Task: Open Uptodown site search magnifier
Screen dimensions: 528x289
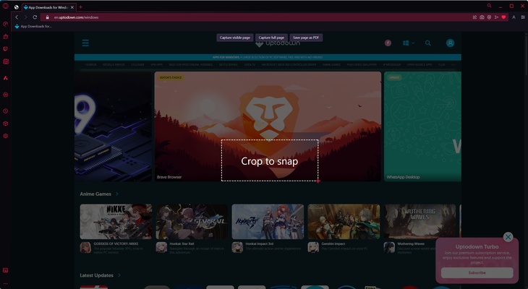Action: pyautogui.click(x=428, y=43)
